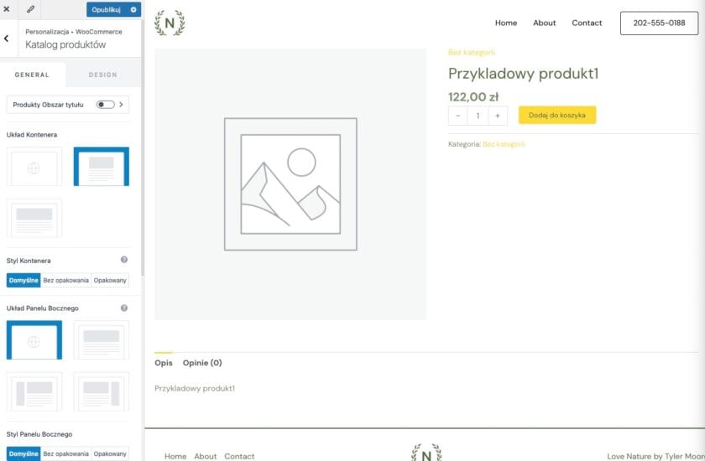Open publish settings gear icon
This screenshot has width=705, height=461.
tap(133, 9)
